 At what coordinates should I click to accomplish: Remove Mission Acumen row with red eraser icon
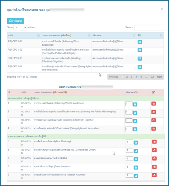point(154,175)
